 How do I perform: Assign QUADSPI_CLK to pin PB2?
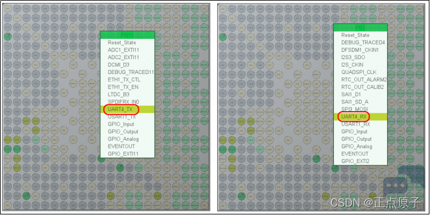[360, 72]
